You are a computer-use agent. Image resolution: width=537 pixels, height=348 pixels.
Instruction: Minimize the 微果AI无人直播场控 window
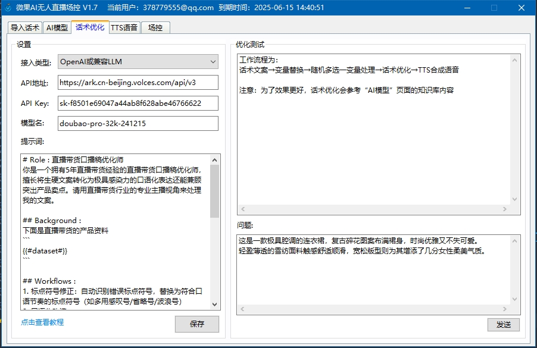pyautogui.click(x=467, y=8)
